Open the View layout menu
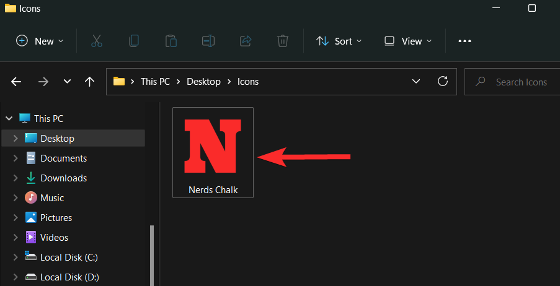The image size is (560, 286). (407, 41)
